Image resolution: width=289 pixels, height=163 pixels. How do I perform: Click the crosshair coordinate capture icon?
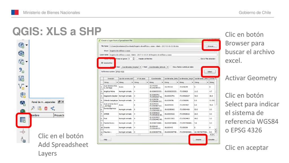click(23, 132)
